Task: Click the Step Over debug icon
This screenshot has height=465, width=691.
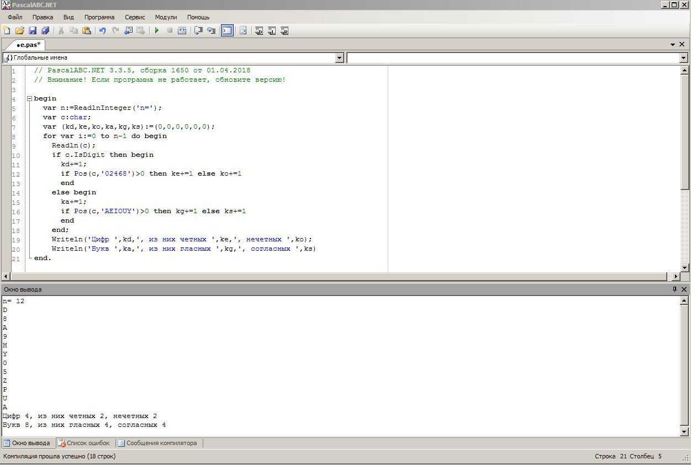Action: (x=198, y=31)
